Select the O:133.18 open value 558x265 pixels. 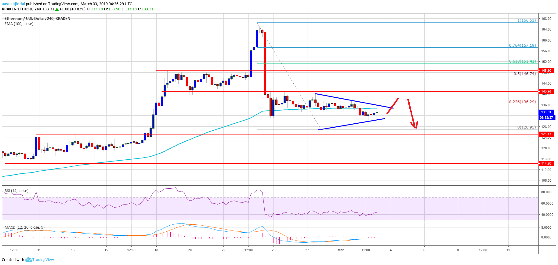(x=95, y=9)
